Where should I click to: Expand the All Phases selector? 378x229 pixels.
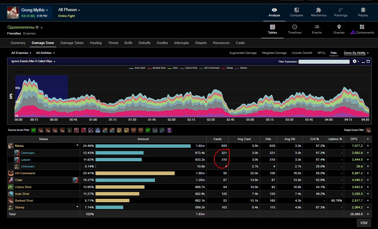69,10
